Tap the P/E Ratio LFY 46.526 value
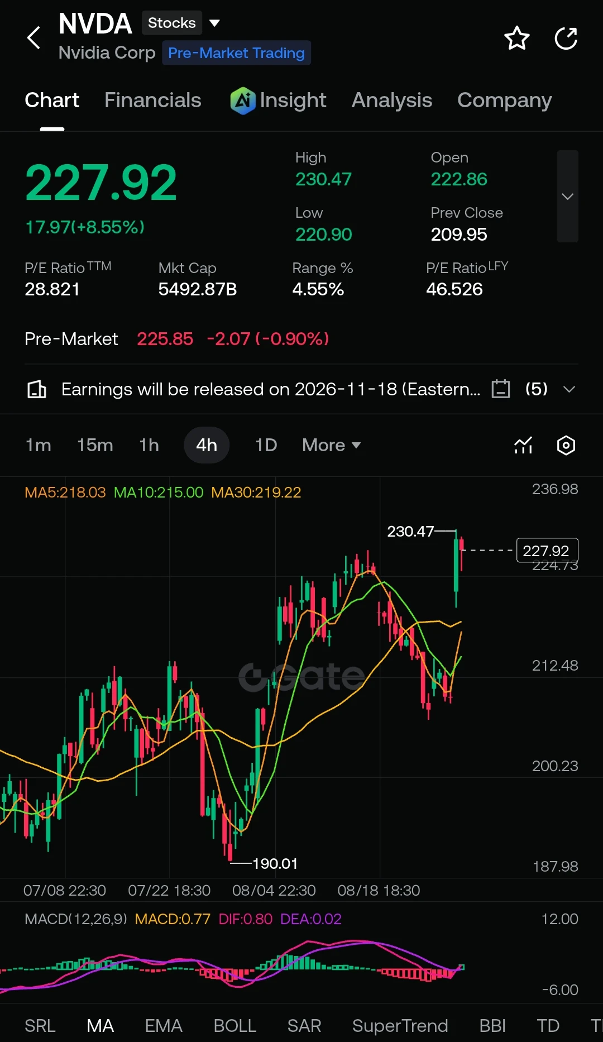 pyautogui.click(x=454, y=289)
